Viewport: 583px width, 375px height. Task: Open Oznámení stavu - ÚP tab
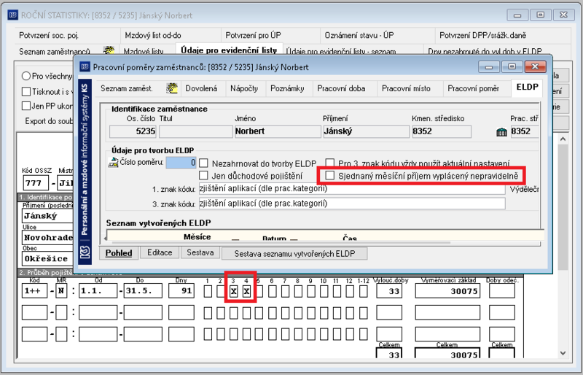359,36
